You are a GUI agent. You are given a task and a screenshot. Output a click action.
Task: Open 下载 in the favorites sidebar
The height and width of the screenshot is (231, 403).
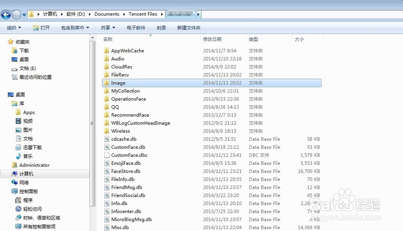[x=20, y=51]
